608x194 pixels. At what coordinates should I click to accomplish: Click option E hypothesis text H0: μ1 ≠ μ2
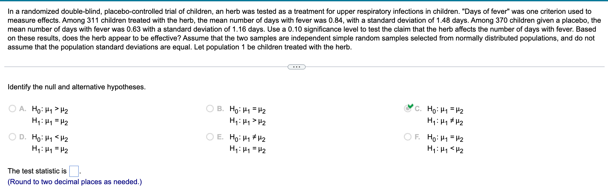point(247,138)
